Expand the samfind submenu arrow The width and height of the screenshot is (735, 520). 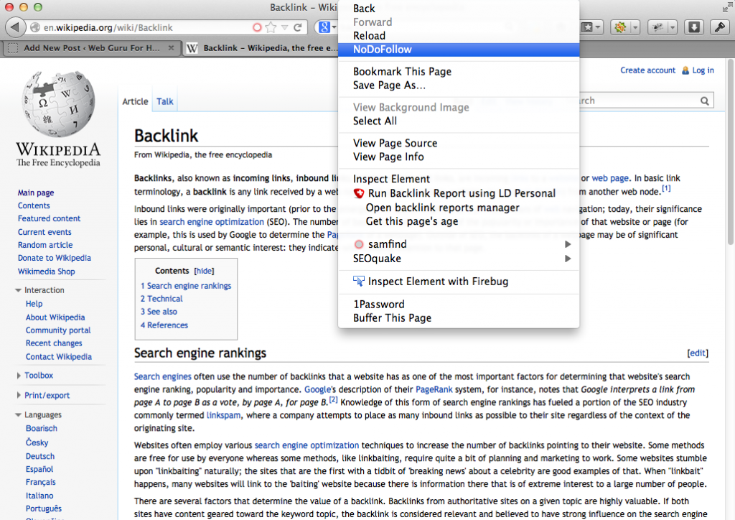(x=568, y=243)
